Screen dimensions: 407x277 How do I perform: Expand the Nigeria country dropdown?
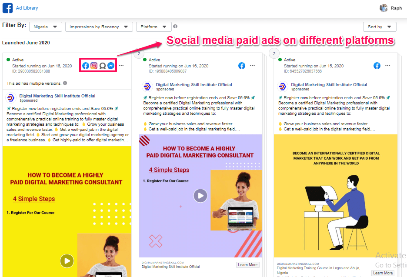pos(45,27)
